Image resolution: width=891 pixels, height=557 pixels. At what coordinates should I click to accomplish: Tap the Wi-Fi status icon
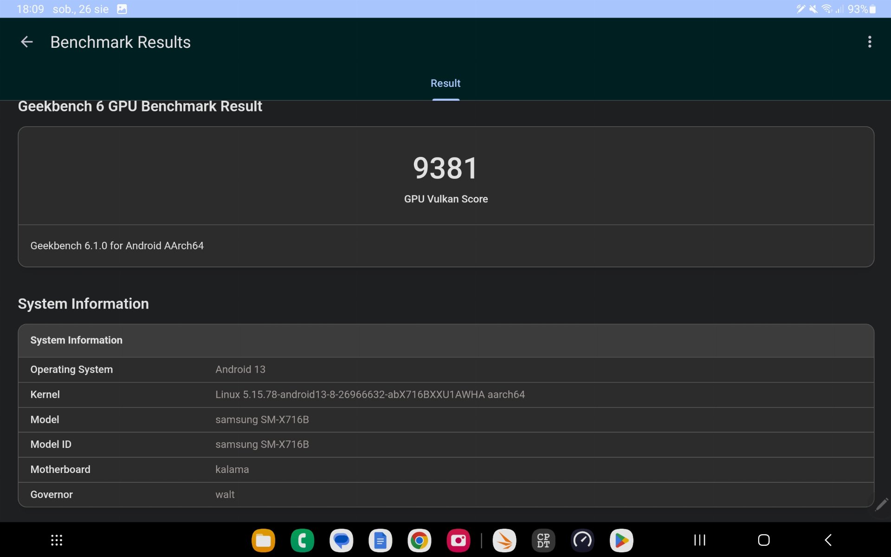[826, 9]
